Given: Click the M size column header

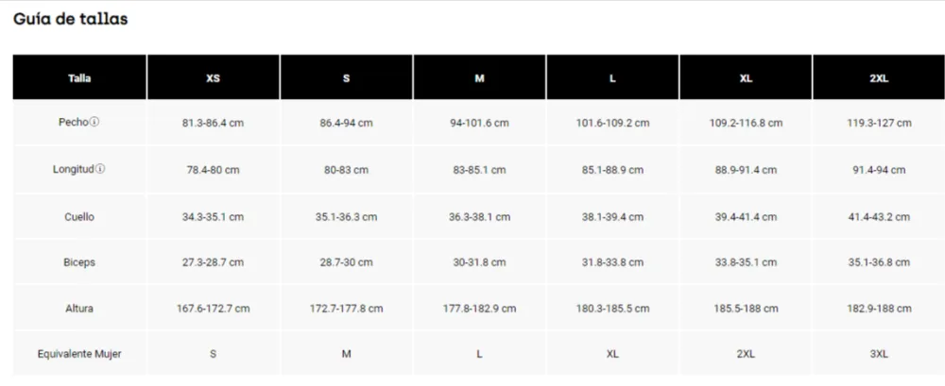Looking at the screenshot, I should click(x=479, y=78).
